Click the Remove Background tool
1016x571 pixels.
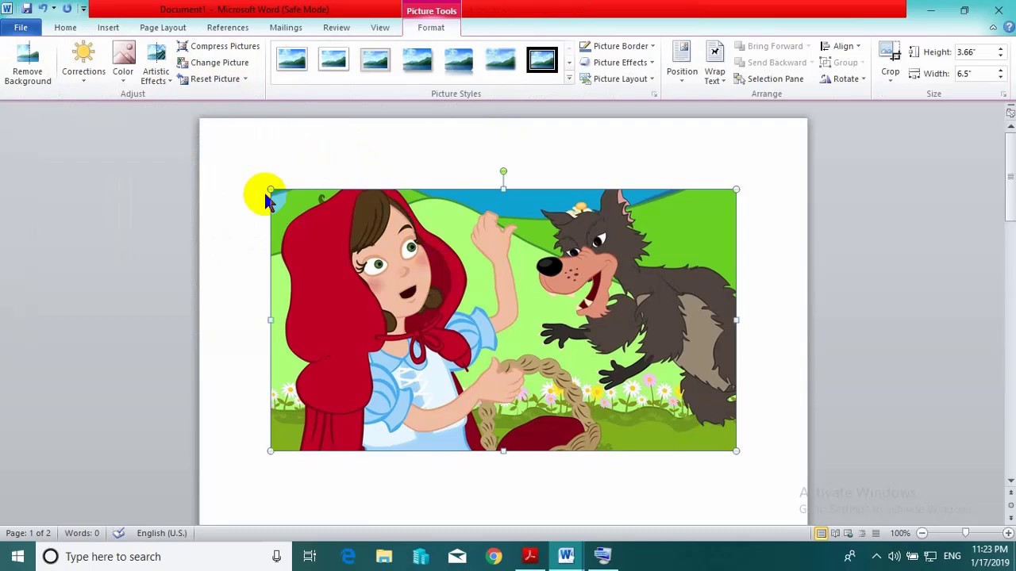[28, 63]
